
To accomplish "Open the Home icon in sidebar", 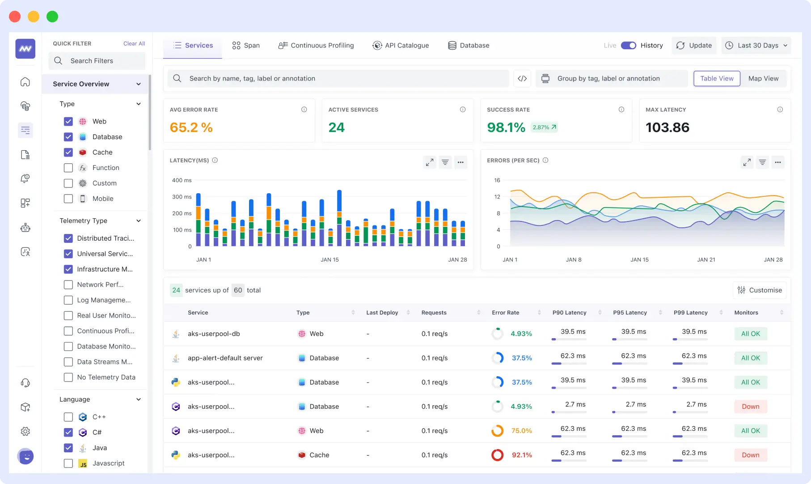I will [25, 82].
